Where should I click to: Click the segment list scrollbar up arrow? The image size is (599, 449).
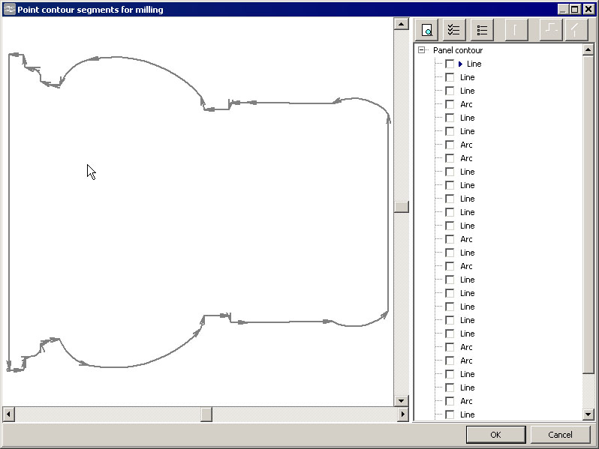[588, 49]
